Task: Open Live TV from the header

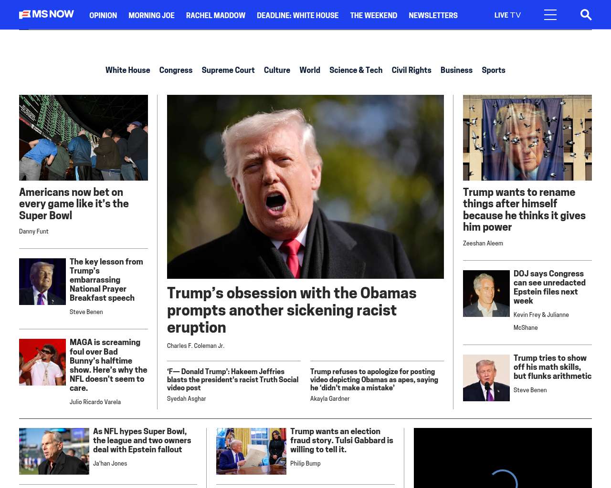Action: tap(507, 15)
